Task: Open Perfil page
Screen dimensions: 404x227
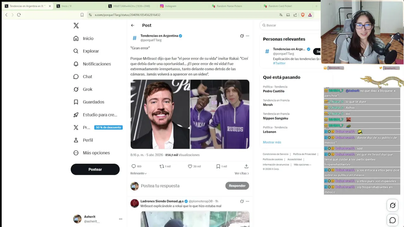Action: click(83, 140)
